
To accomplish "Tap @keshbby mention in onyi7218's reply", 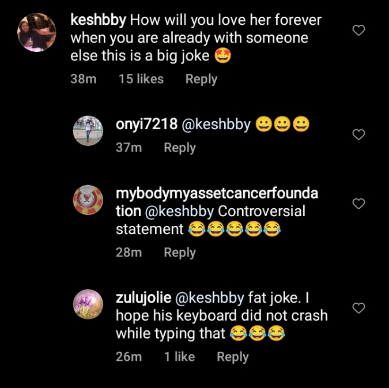I will (217, 125).
